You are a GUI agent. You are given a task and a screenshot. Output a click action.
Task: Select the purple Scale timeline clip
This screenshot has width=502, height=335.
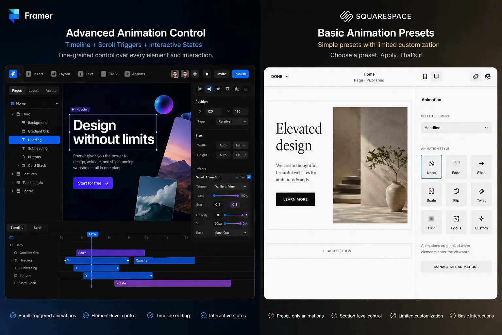point(110,253)
